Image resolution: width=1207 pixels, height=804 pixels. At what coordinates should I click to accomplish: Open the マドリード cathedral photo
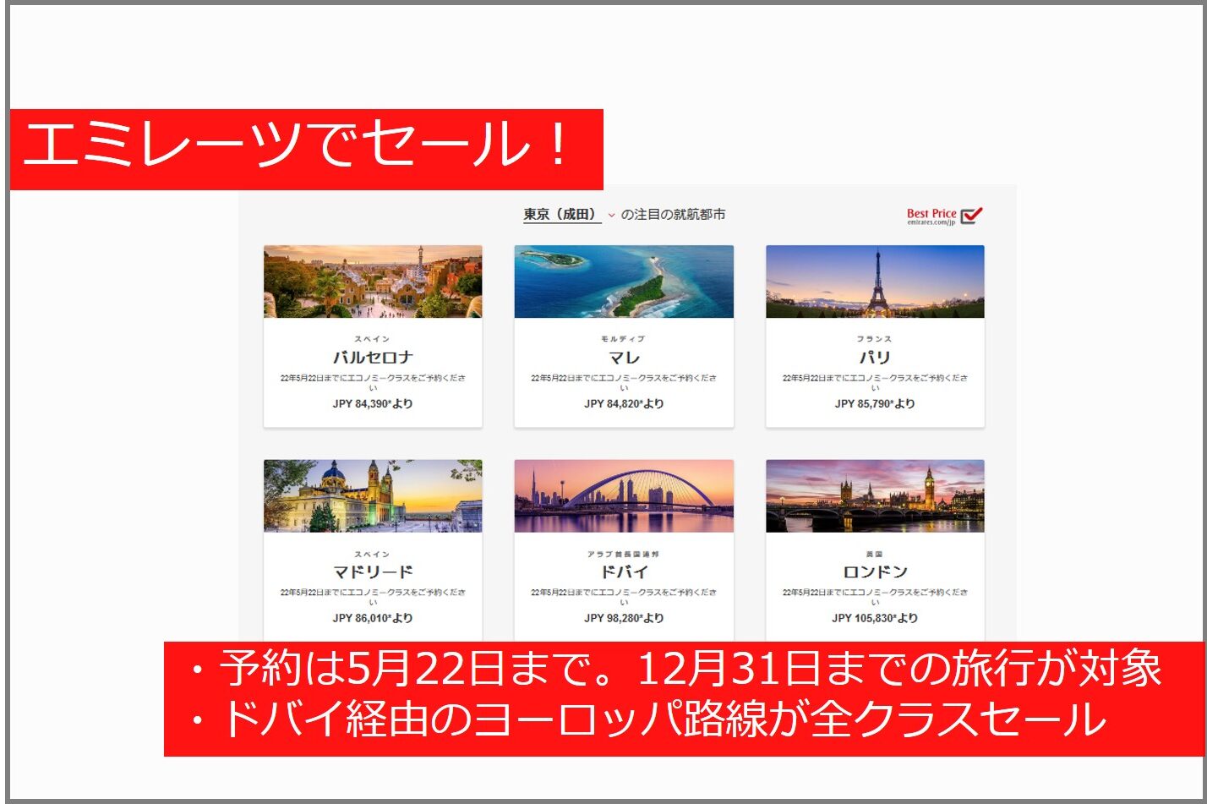[x=373, y=496]
